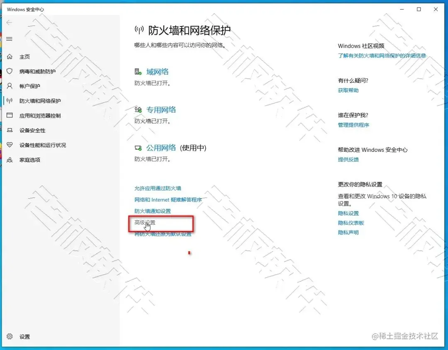
Task: Click the 家庭选项 family icon
Action: pos(10,160)
